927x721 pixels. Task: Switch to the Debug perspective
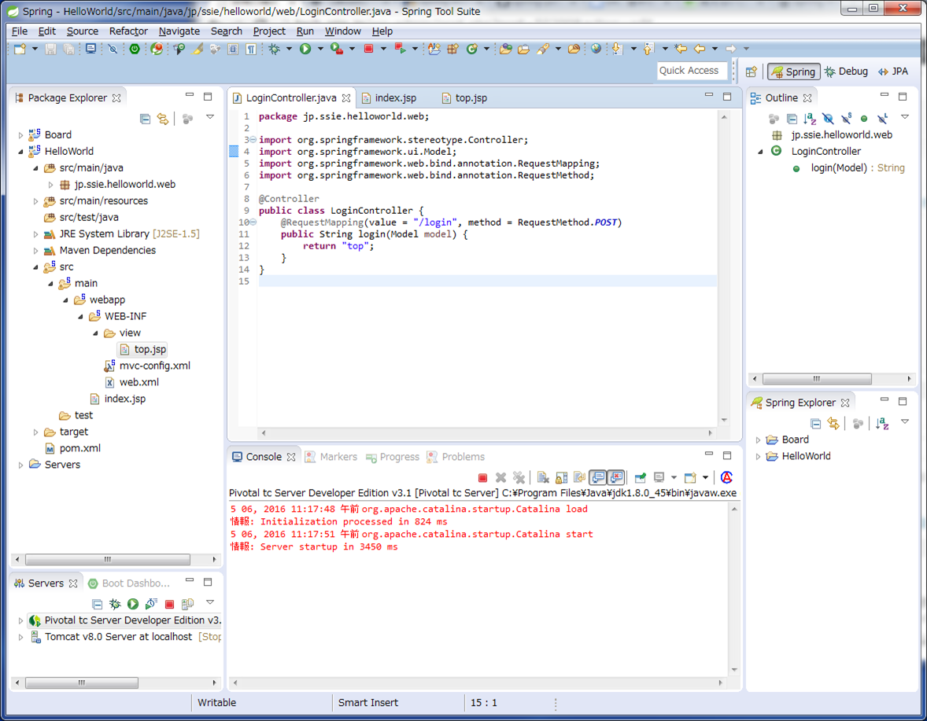point(846,72)
